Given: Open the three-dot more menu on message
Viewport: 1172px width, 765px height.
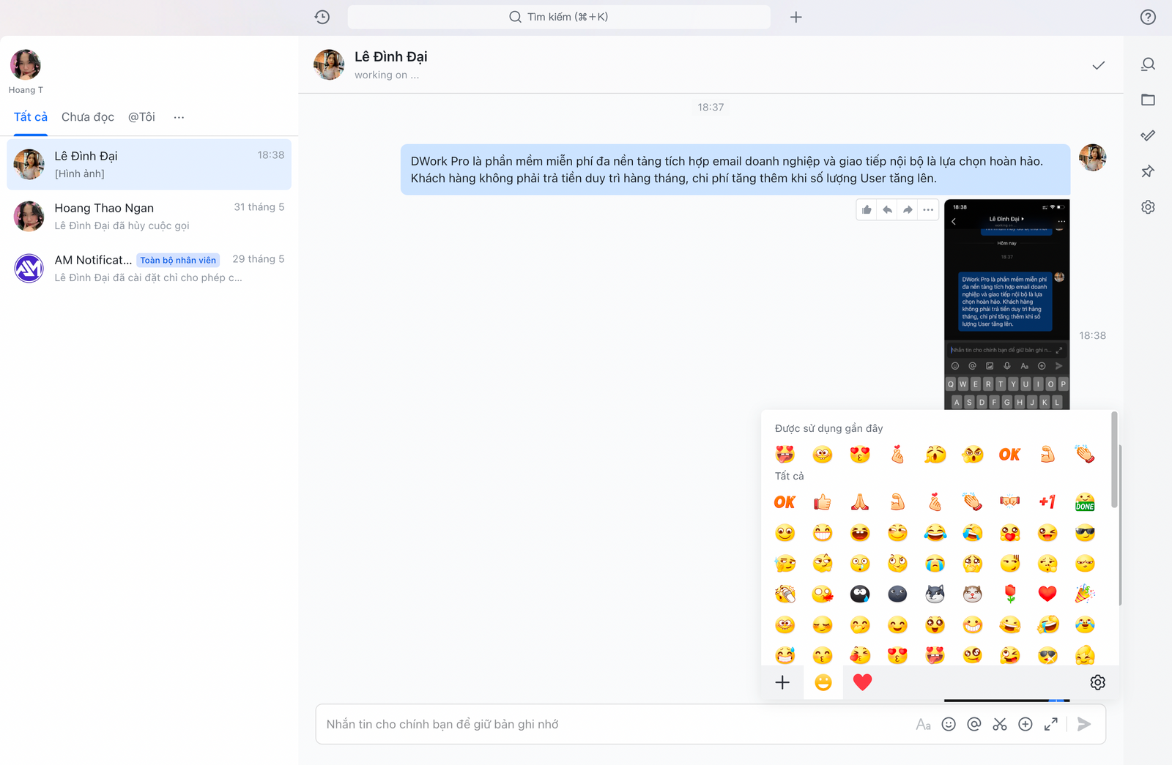Looking at the screenshot, I should pyautogui.click(x=928, y=210).
